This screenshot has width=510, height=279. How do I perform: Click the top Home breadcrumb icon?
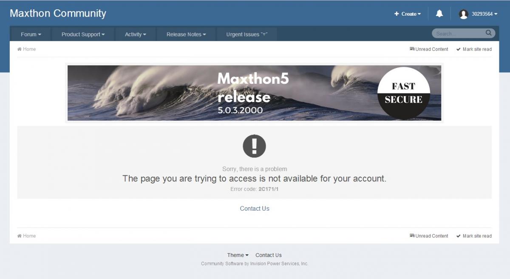point(19,49)
